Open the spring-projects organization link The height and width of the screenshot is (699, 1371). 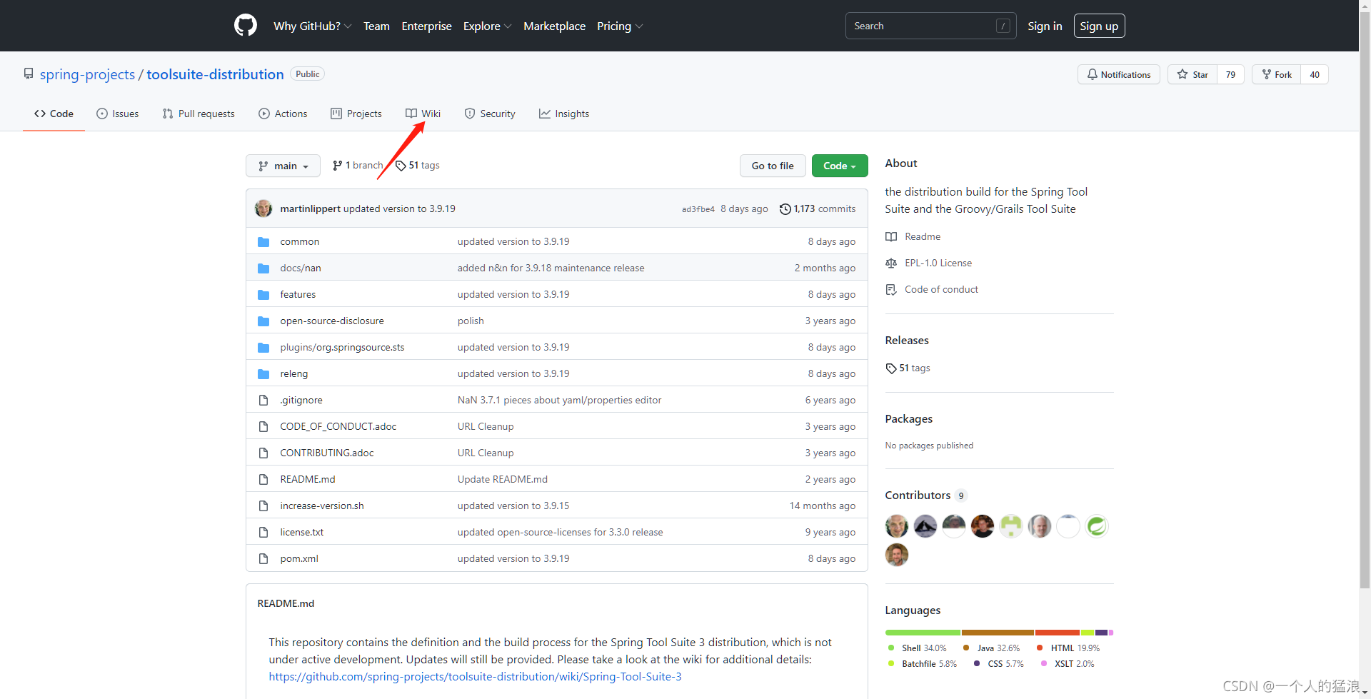tap(87, 74)
